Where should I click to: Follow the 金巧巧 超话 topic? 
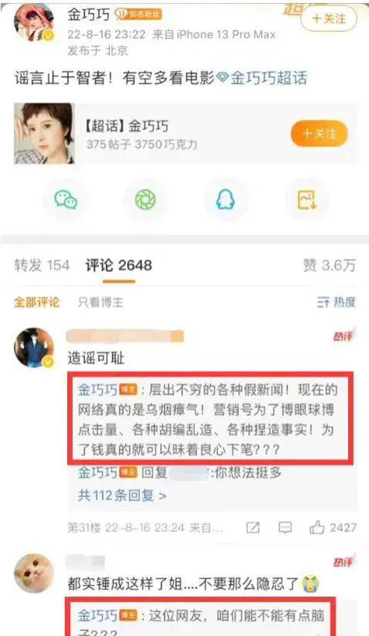(x=319, y=134)
